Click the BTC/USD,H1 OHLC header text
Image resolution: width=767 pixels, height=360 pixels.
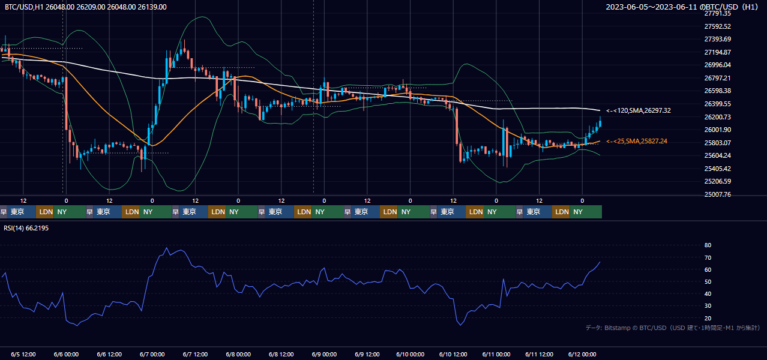(x=86, y=7)
